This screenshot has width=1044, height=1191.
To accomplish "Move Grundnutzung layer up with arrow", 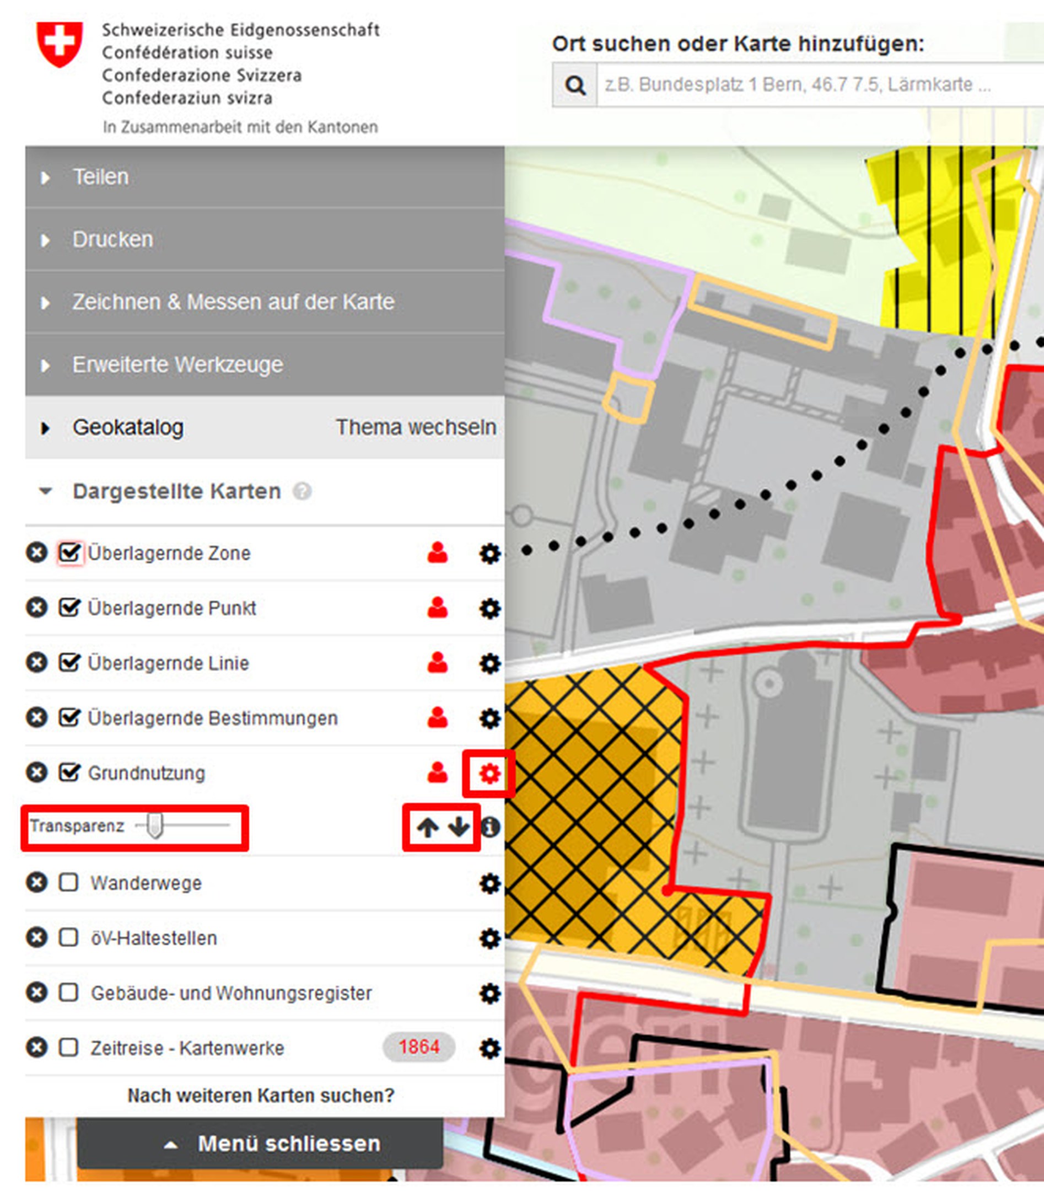I will pos(428,827).
